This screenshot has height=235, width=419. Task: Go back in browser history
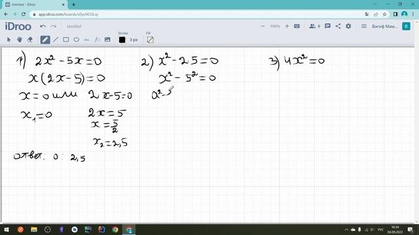pos(6,14)
